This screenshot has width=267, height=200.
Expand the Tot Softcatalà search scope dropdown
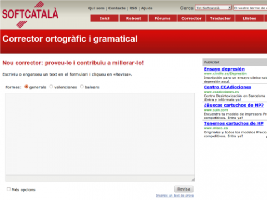point(213,8)
